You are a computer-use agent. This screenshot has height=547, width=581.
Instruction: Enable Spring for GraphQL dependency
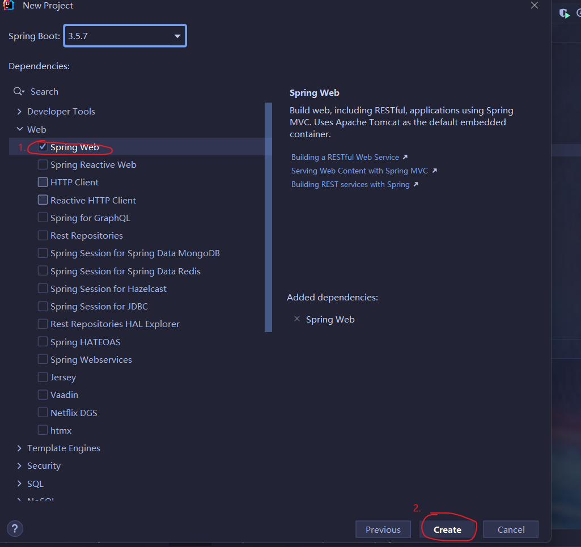pyautogui.click(x=43, y=218)
